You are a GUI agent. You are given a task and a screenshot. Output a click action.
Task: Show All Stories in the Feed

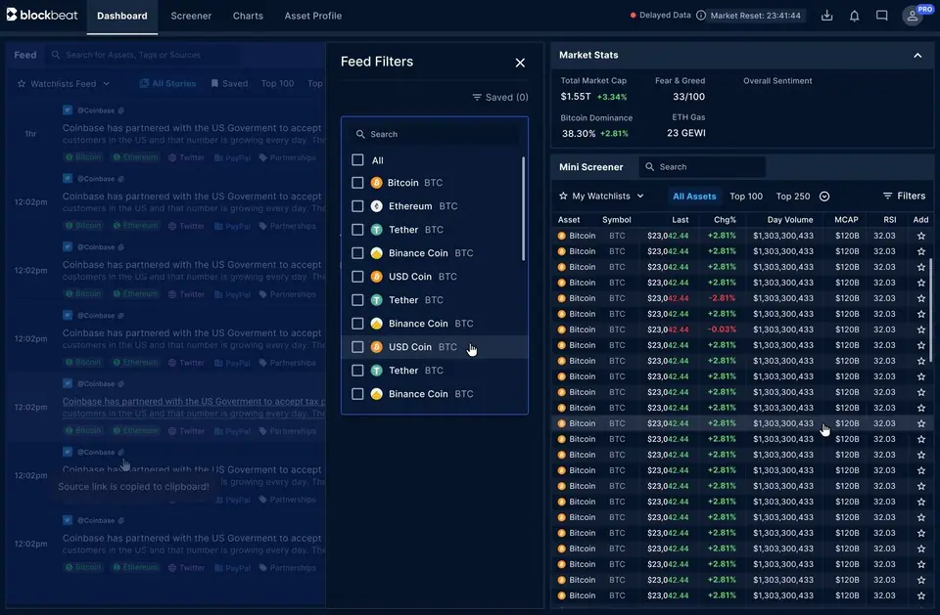click(167, 84)
